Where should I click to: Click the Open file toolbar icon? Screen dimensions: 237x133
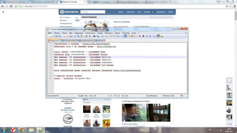point(53,36)
